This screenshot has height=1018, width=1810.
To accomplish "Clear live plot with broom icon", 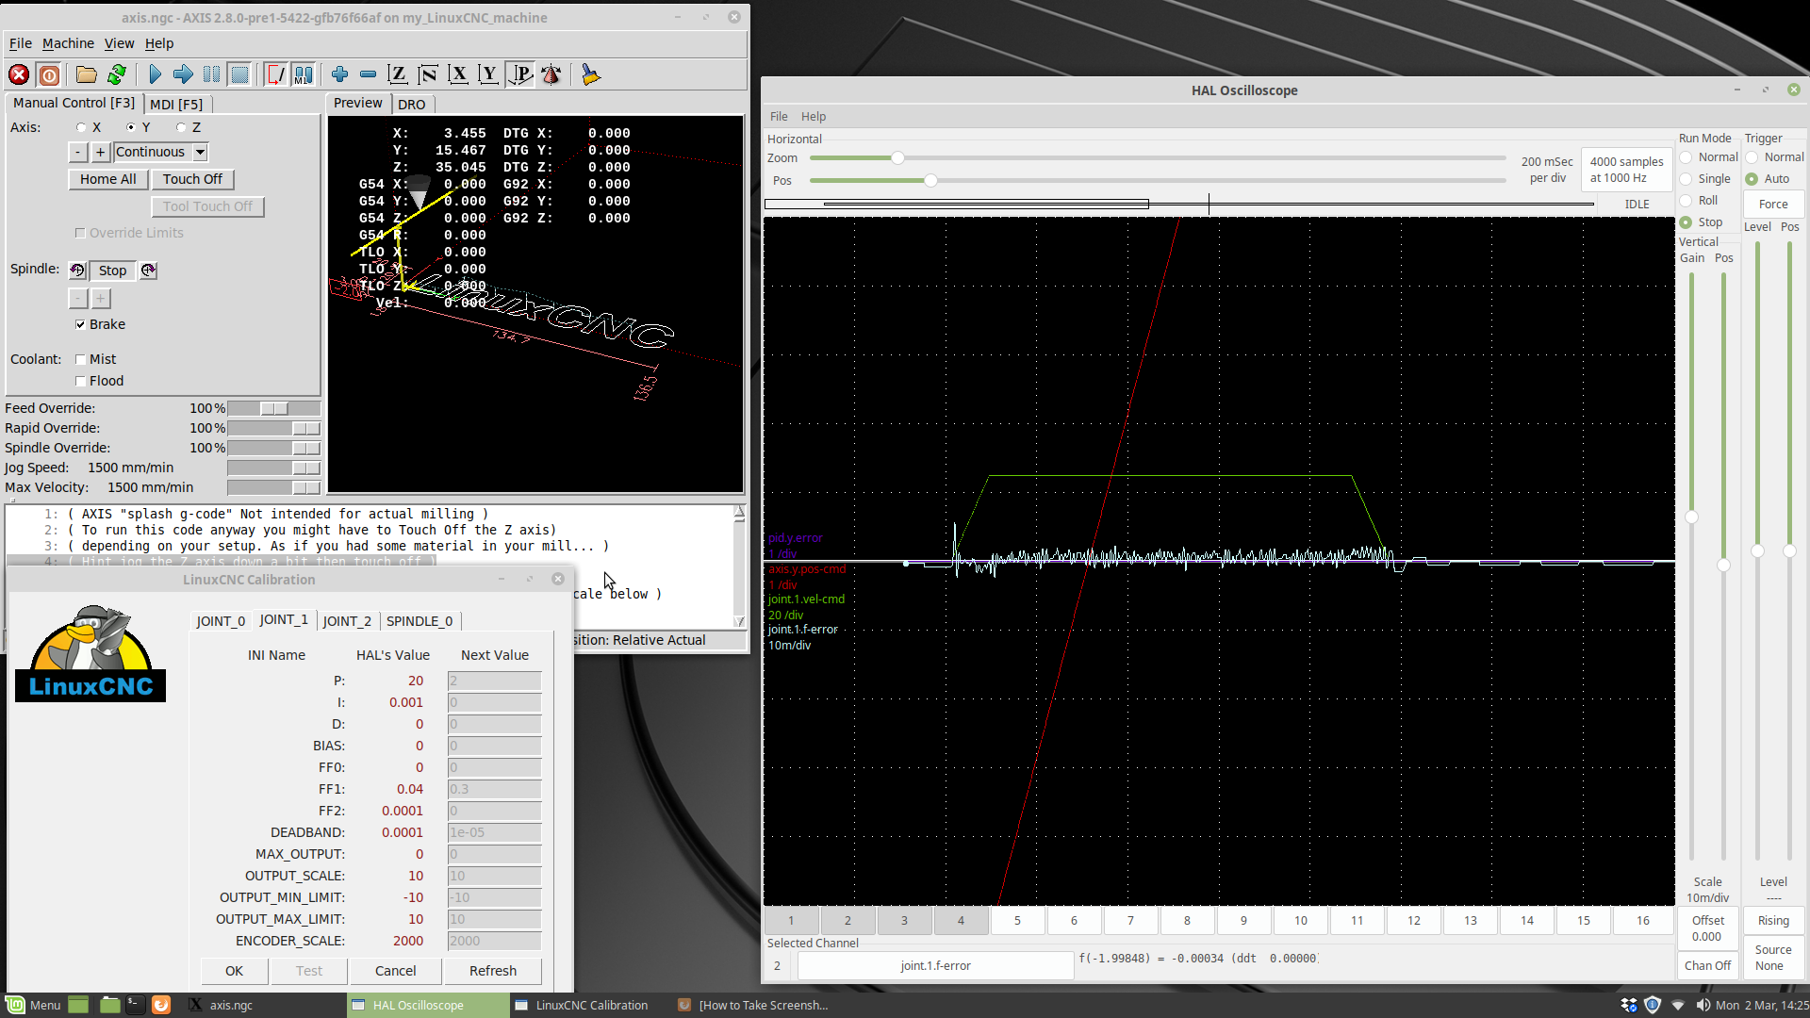I will coord(591,74).
